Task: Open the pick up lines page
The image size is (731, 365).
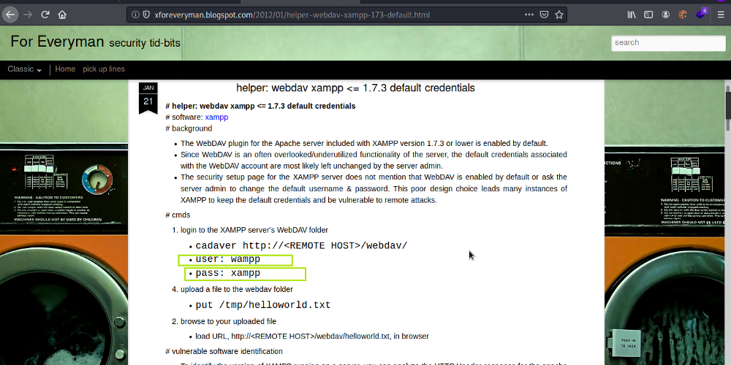Action: pos(104,69)
